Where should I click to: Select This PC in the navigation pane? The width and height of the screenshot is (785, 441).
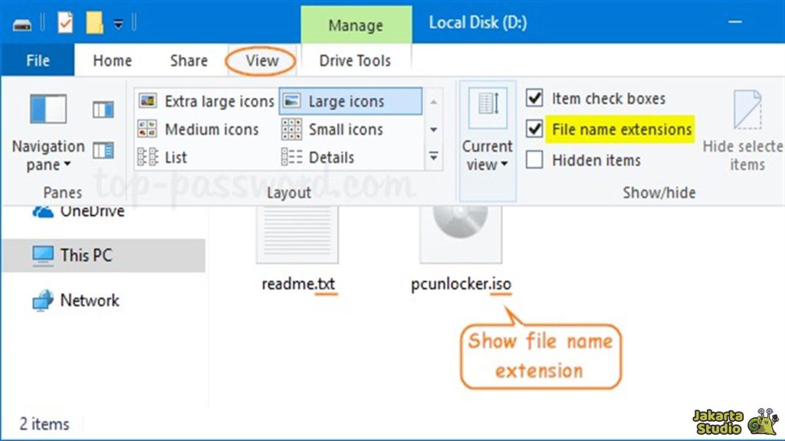tap(87, 256)
